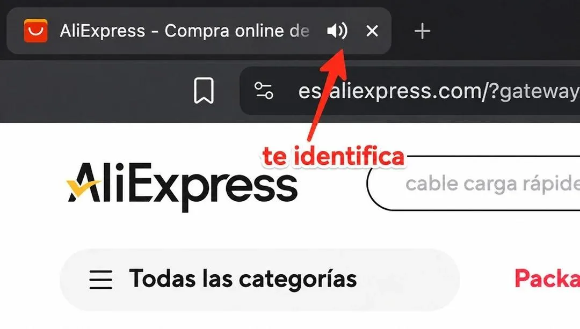Click the red 'te identifica' annotation text
This screenshot has width=580, height=329.
(x=334, y=157)
